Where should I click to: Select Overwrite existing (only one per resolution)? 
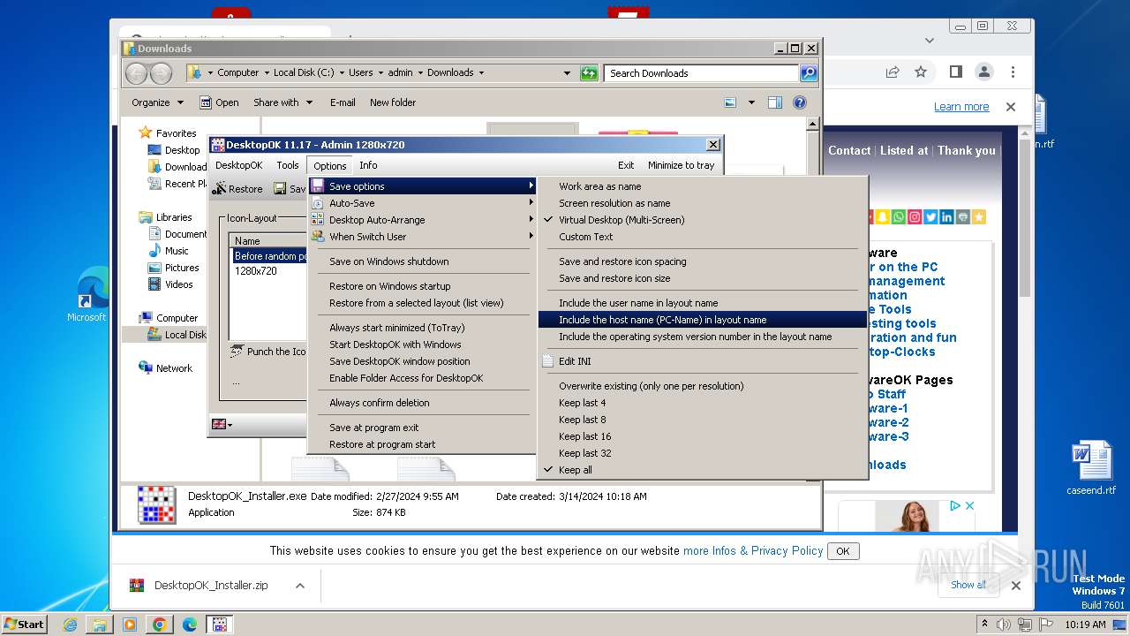tap(702, 386)
